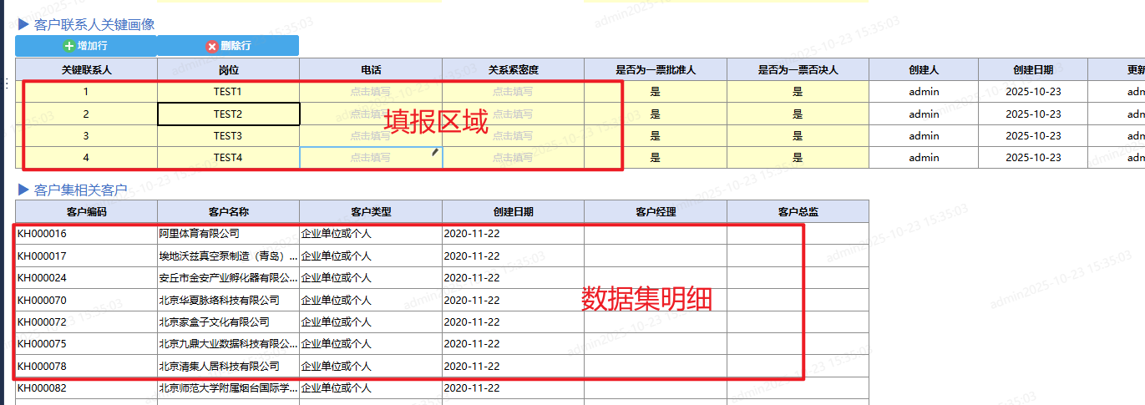Select customer name 阿里体育有限公司
This screenshot has width=1145, height=405.
[199, 234]
